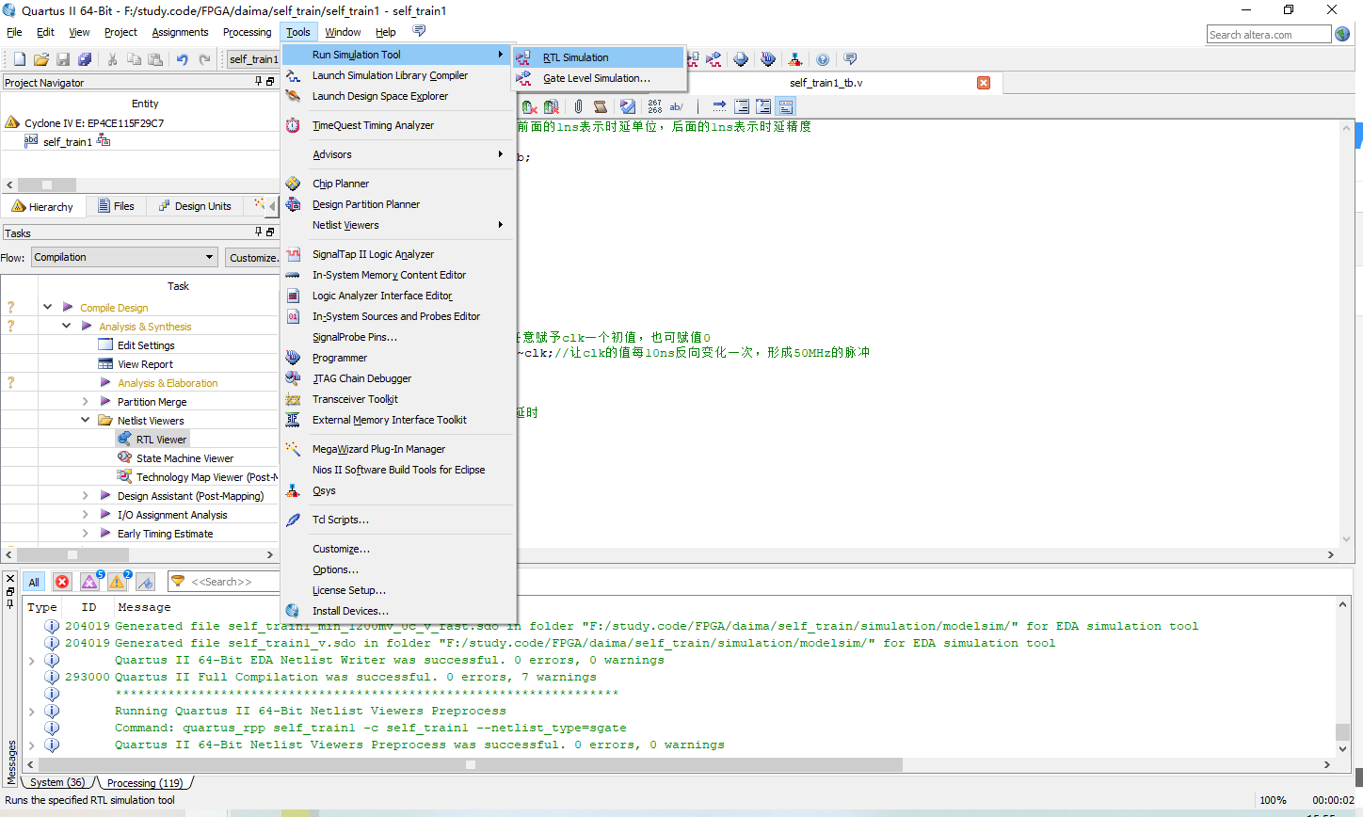Screen dimensions: 1363x817
Task: Open TimeQuest Timing Analyzer
Action: point(398,125)
